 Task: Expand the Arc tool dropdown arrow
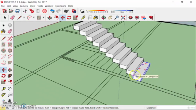[34, 17]
